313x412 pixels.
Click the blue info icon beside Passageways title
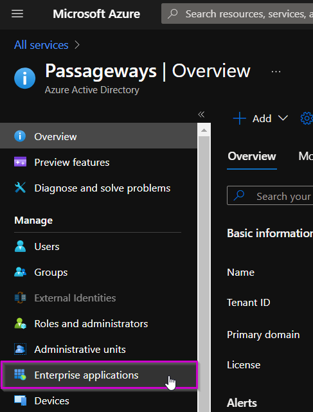(x=24, y=78)
